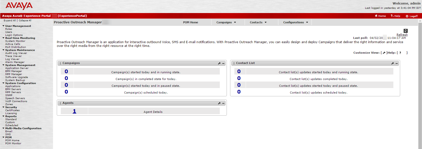This screenshot has height=149, width=422.
Task: Open the Campaigns dropdown menu
Action: point(226,22)
